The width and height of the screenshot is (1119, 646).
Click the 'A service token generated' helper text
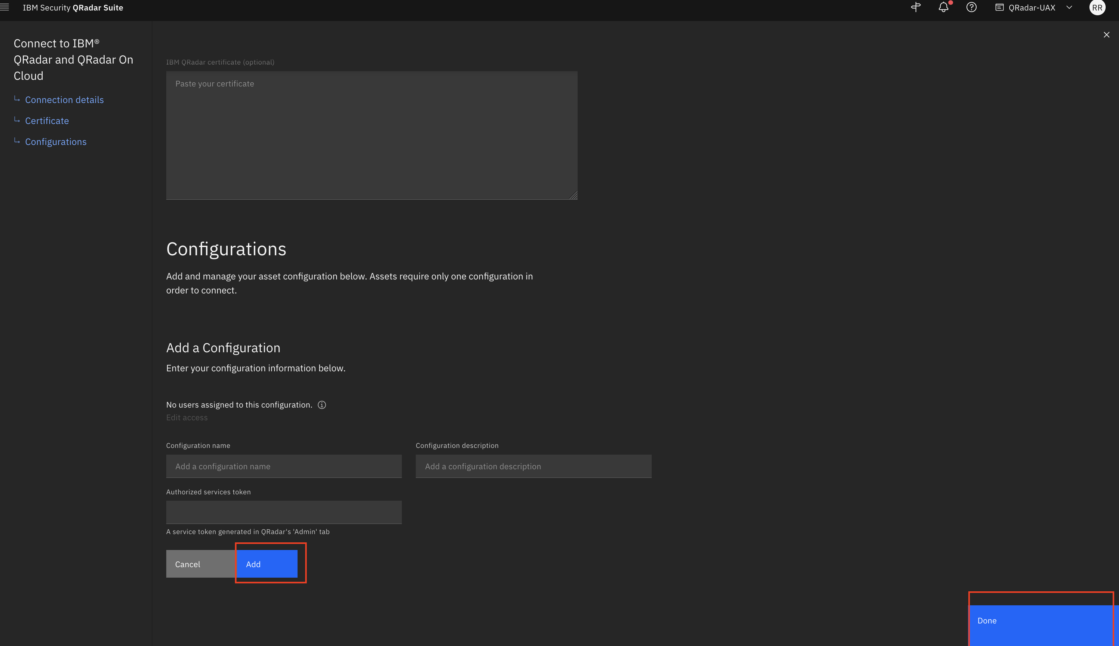(x=248, y=532)
